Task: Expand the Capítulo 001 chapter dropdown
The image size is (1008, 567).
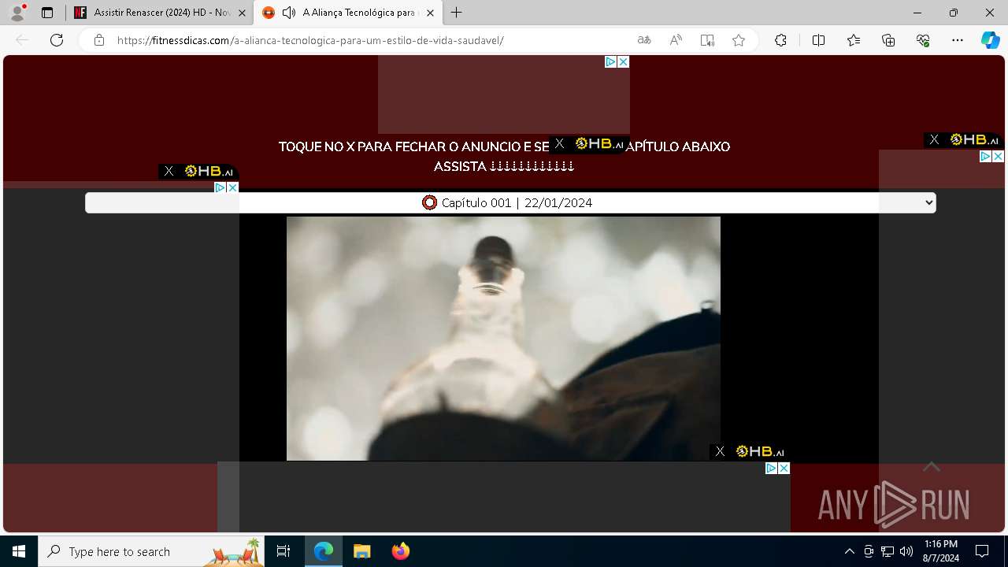Action: click(510, 202)
